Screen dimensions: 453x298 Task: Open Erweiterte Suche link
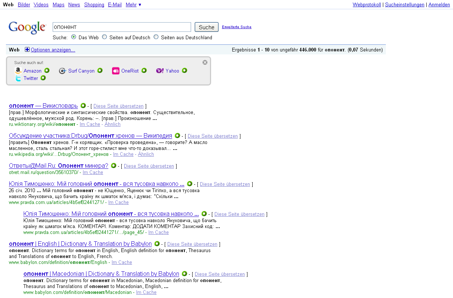coord(237,27)
